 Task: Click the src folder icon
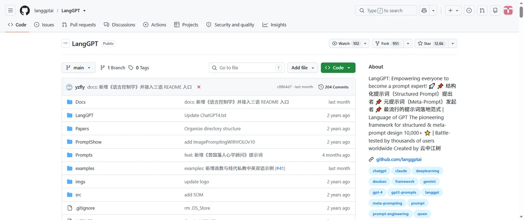click(69, 195)
